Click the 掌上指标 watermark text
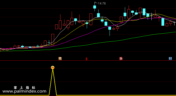Viewport: 176px width, 96px height. 25,88
